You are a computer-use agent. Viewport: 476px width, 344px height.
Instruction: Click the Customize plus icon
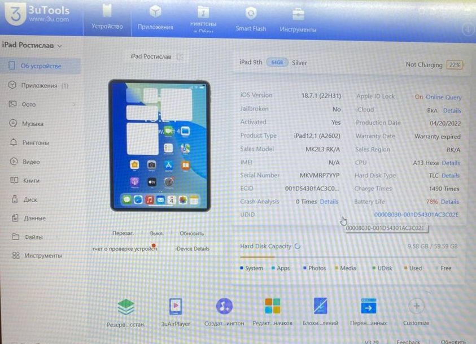[417, 306]
